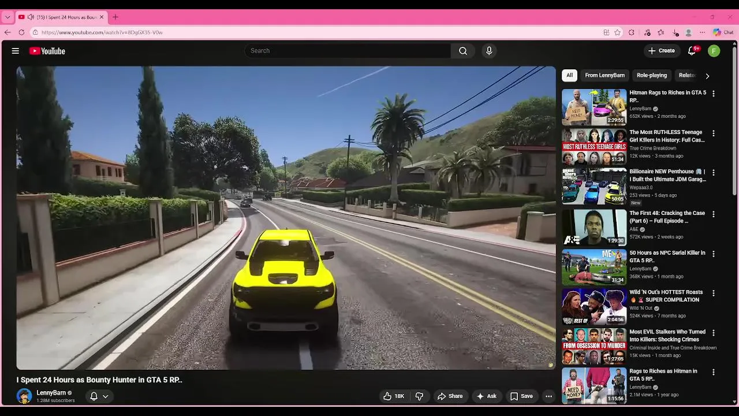Mute tab via speaker icon
This screenshot has height=416, width=739.
[x=31, y=17]
